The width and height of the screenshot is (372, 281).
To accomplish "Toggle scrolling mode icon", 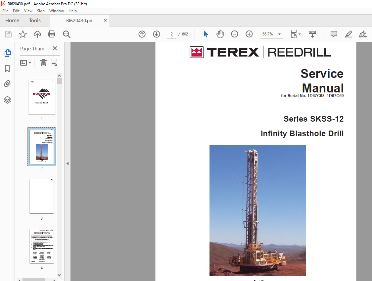I will pos(312,34).
